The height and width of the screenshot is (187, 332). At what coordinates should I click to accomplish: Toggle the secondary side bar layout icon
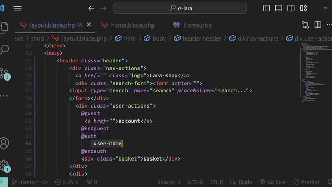point(290,8)
